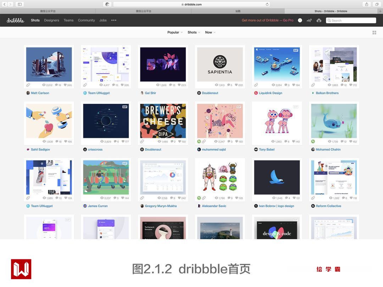
Task: Open the Popular sort dropdown
Action: pyautogui.click(x=175, y=32)
